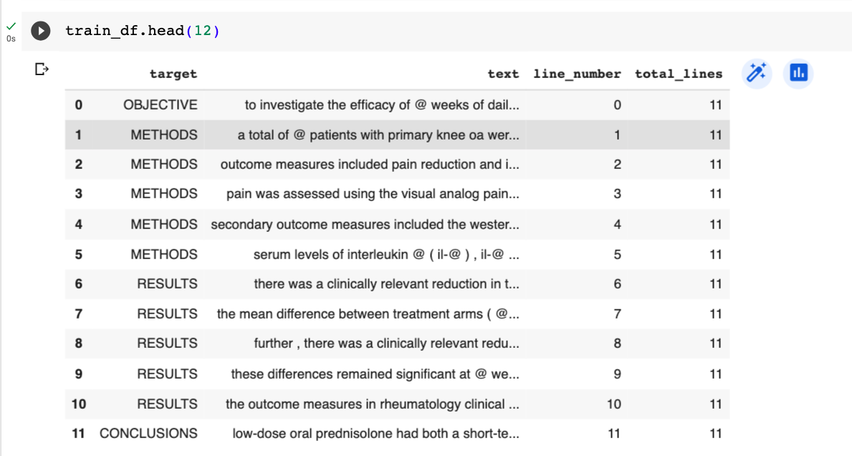
Task: Click the 'target' column header
Action: [173, 73]
